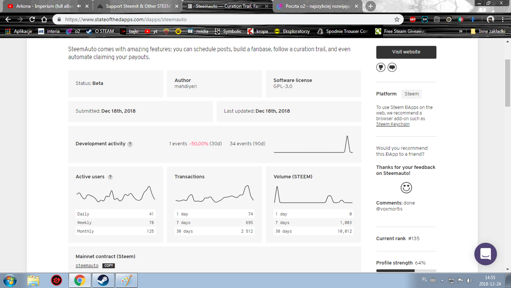Screen dimensions: 511x288
Task: Open the yt bookmark
Action: (151, 31)
